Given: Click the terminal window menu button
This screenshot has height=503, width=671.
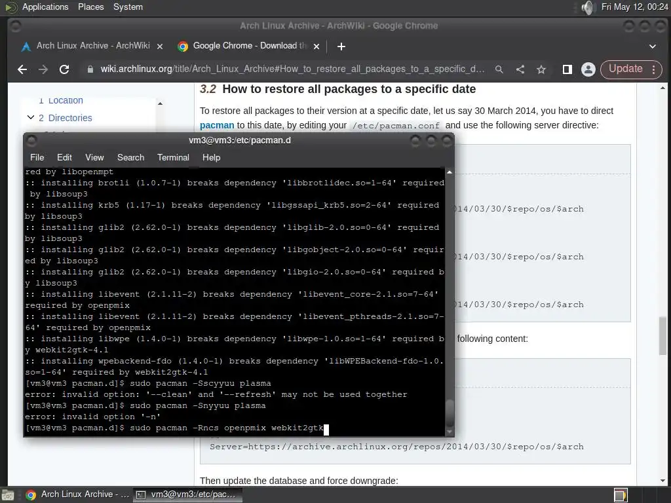Looking at the screenshot, I should (x=32, y=140).
